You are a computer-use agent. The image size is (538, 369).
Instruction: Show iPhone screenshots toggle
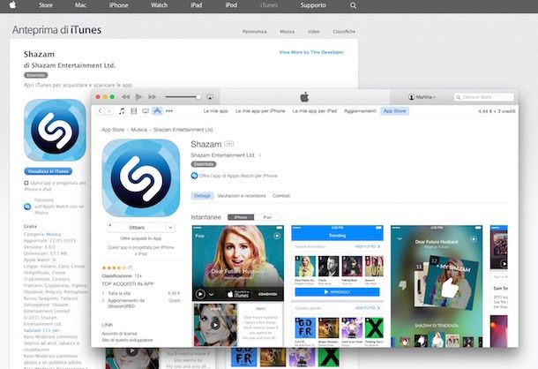241,217
